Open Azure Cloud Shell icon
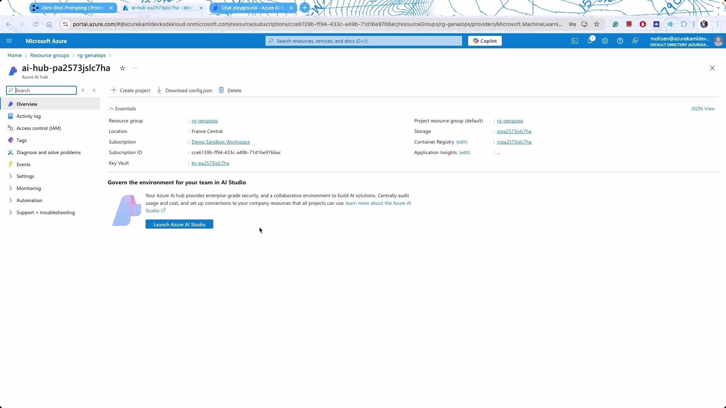726x408 pixels. pyautogui.click(x=574, y=41)
